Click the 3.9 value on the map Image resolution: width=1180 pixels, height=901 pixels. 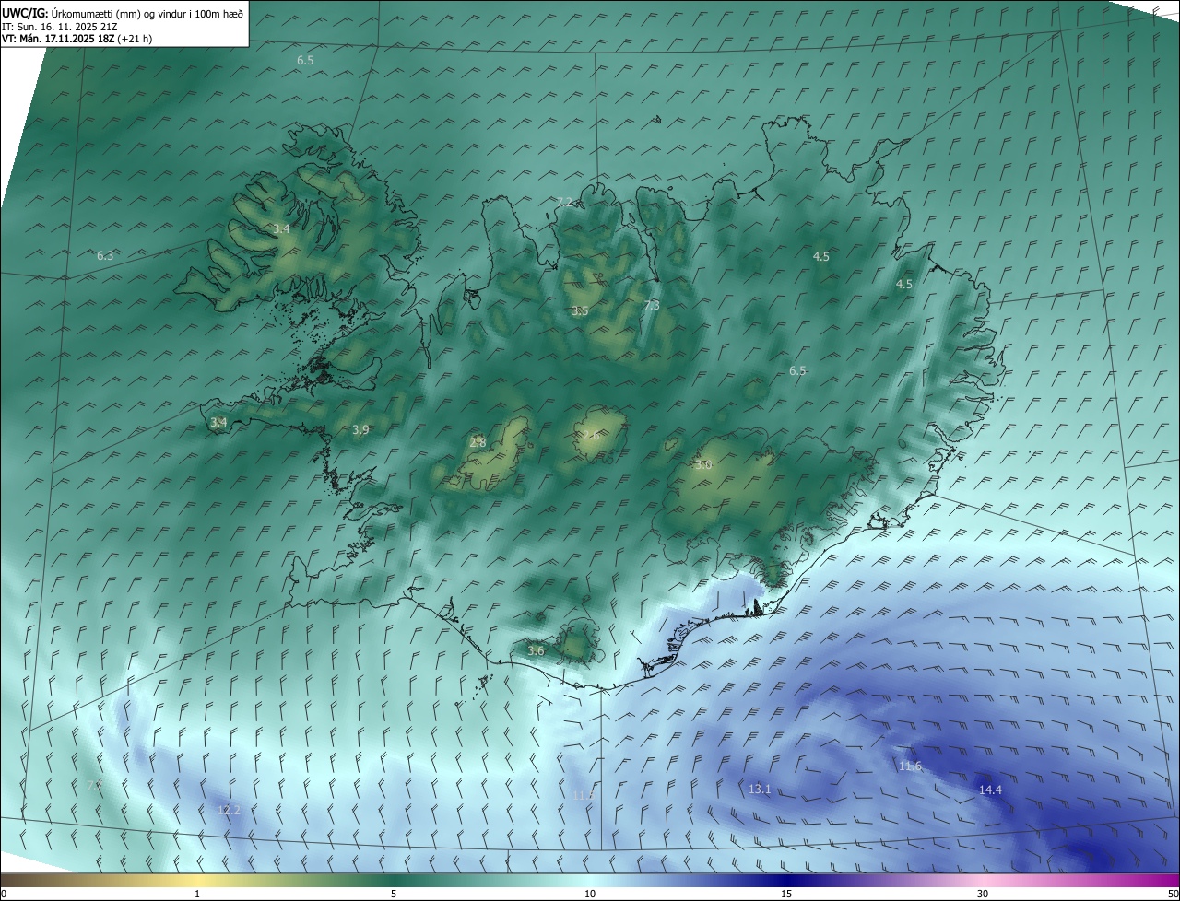click(360, 429)
